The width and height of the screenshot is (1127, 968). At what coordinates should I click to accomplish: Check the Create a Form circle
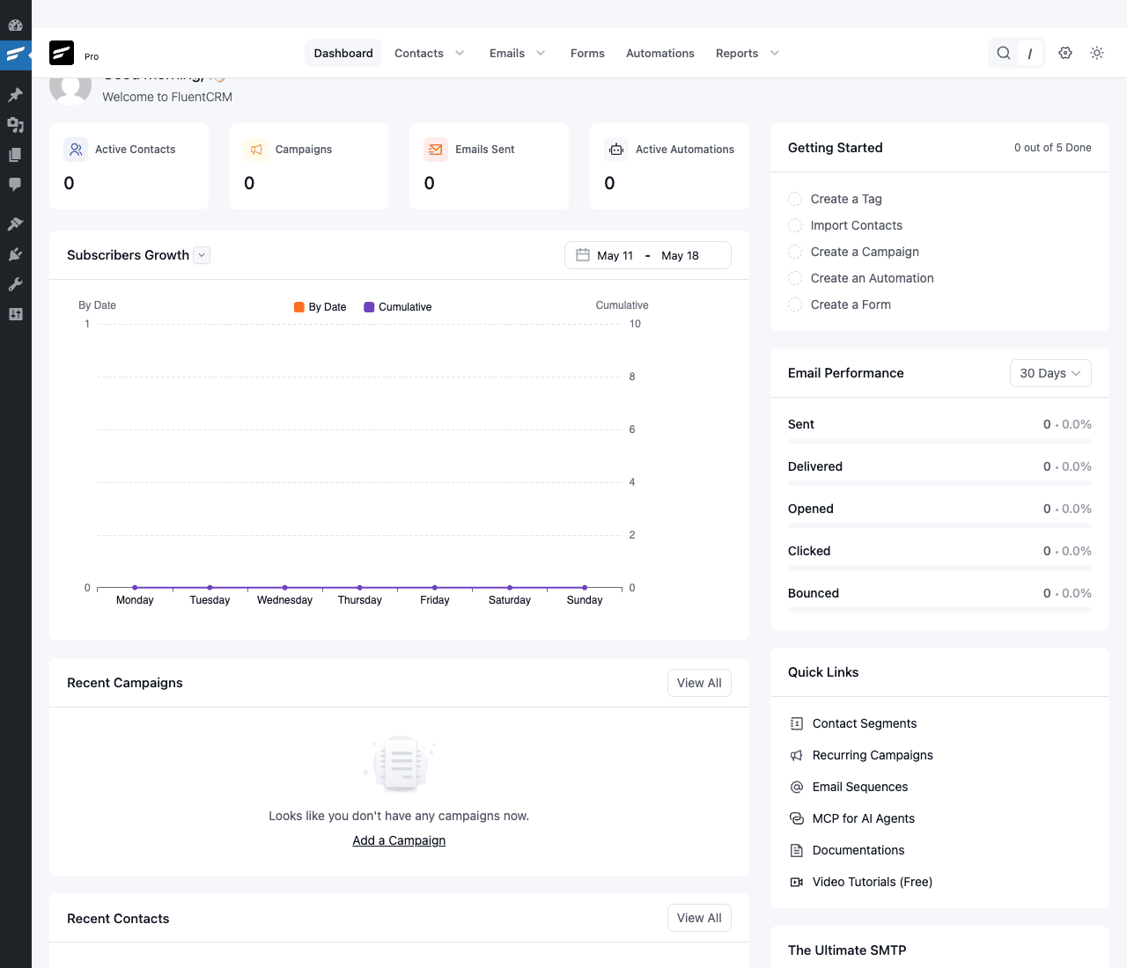tap(795, 304)
